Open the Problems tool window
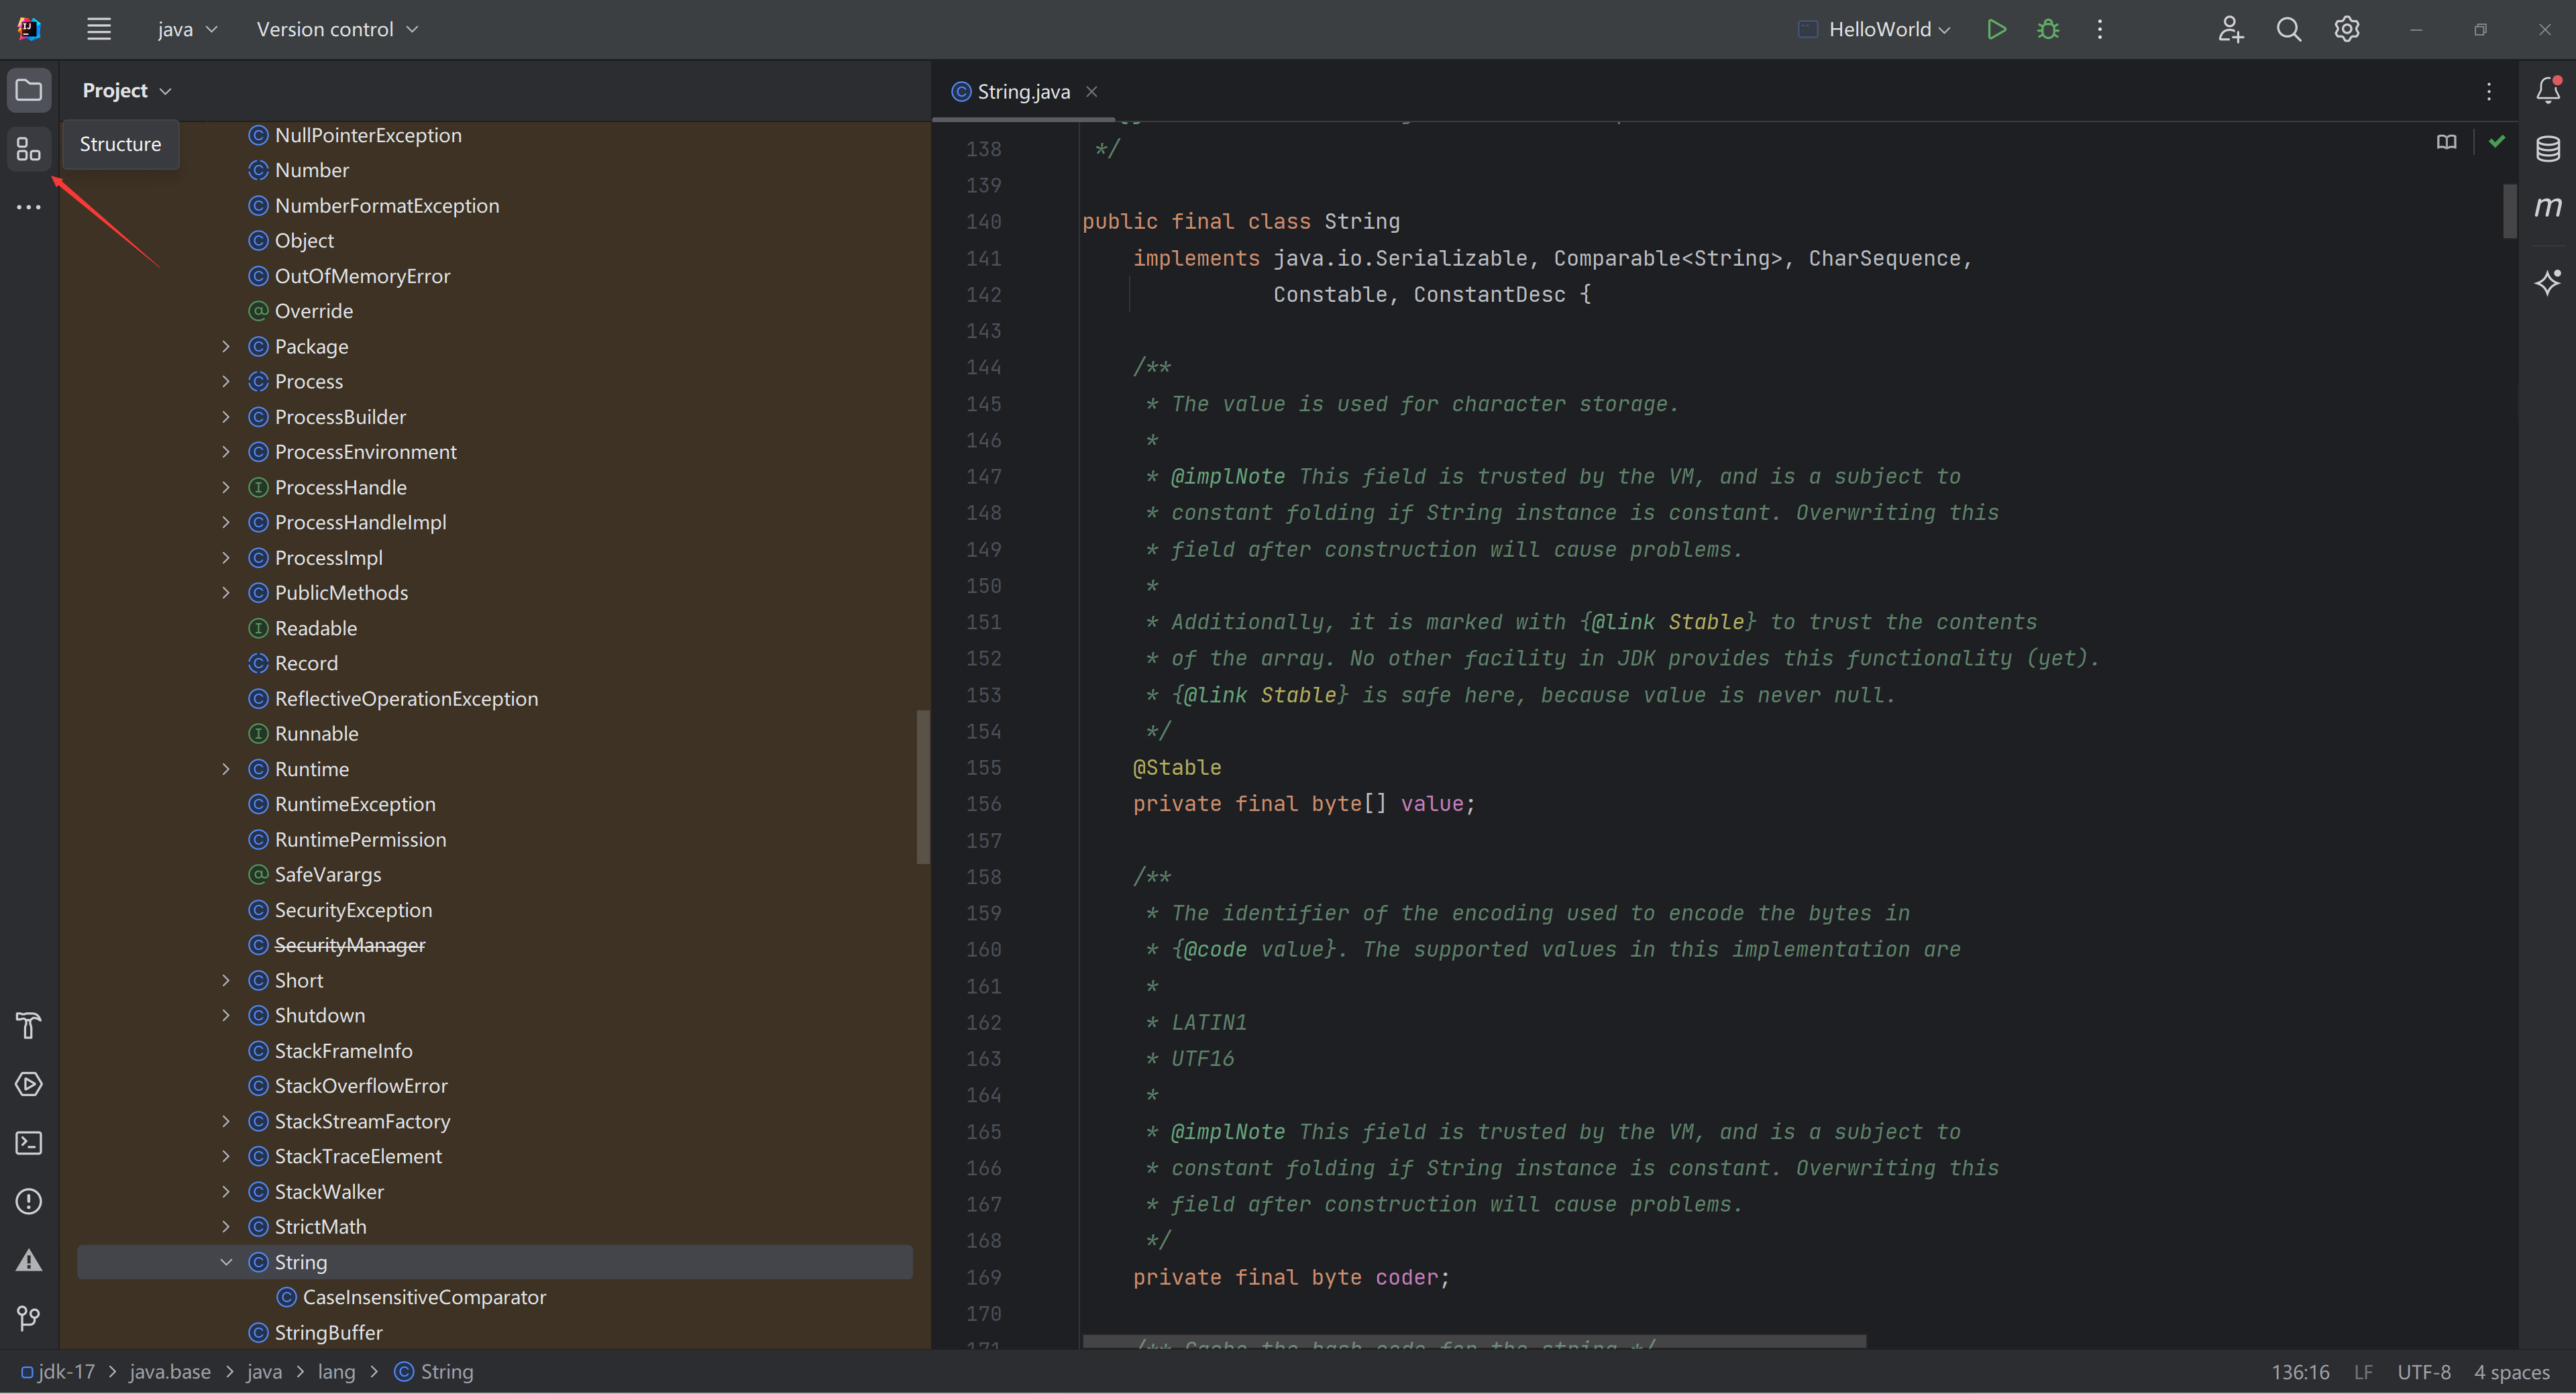This screenshot has height=1394, width=2576. pyautogui.click(x=29, y=1201)
